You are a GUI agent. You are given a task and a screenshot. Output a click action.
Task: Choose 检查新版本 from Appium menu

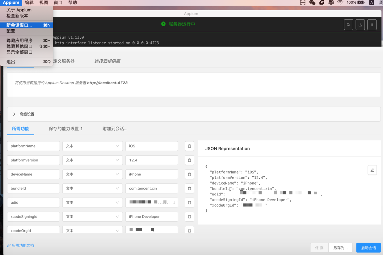click(27, 16)
